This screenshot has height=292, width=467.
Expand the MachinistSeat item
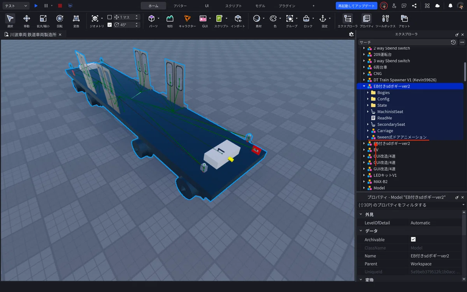(368, 112)
